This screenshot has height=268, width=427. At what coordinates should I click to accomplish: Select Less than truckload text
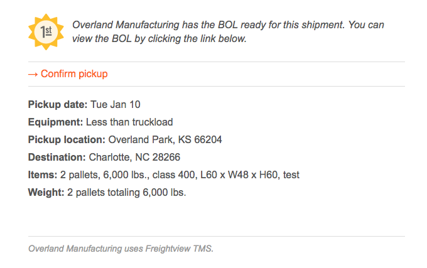coord(129,122)
